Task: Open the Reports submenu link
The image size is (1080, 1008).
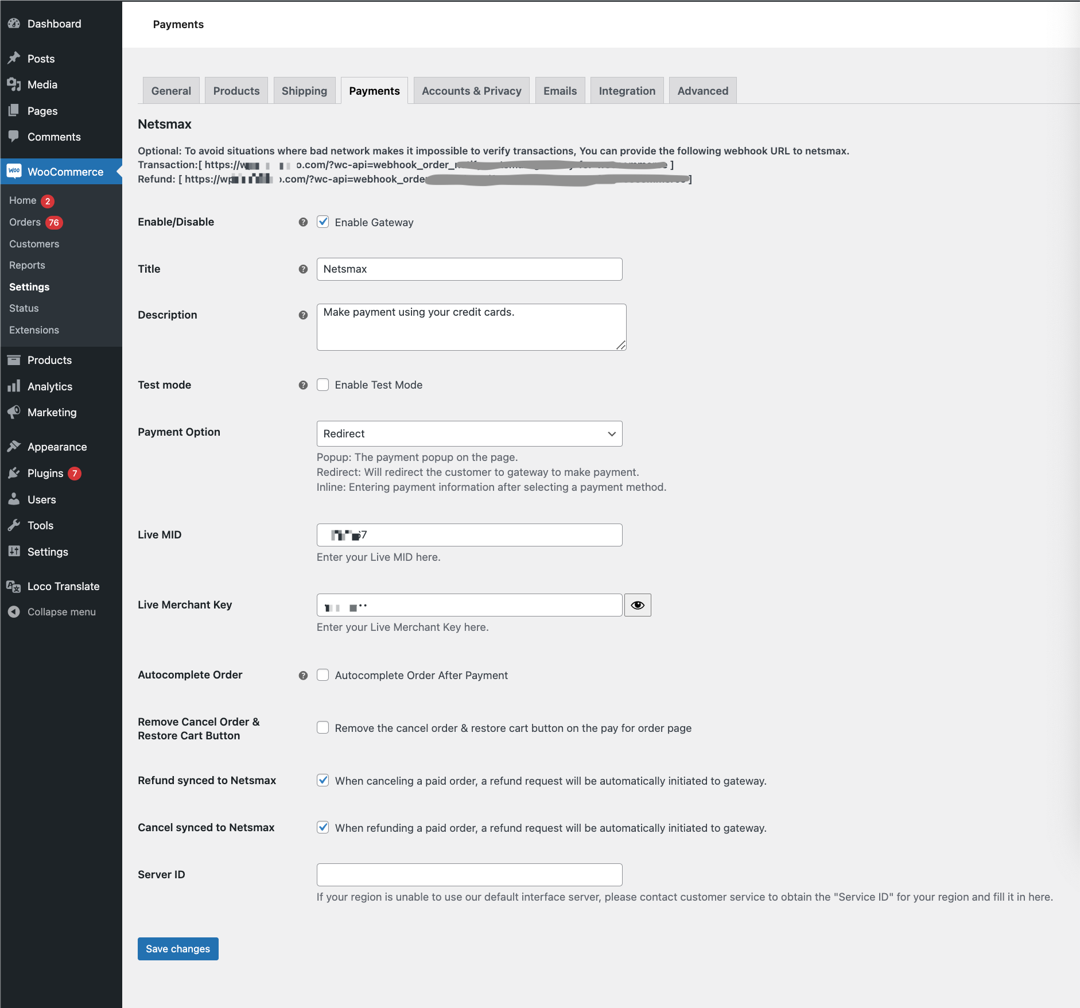Action: [27, 265]
